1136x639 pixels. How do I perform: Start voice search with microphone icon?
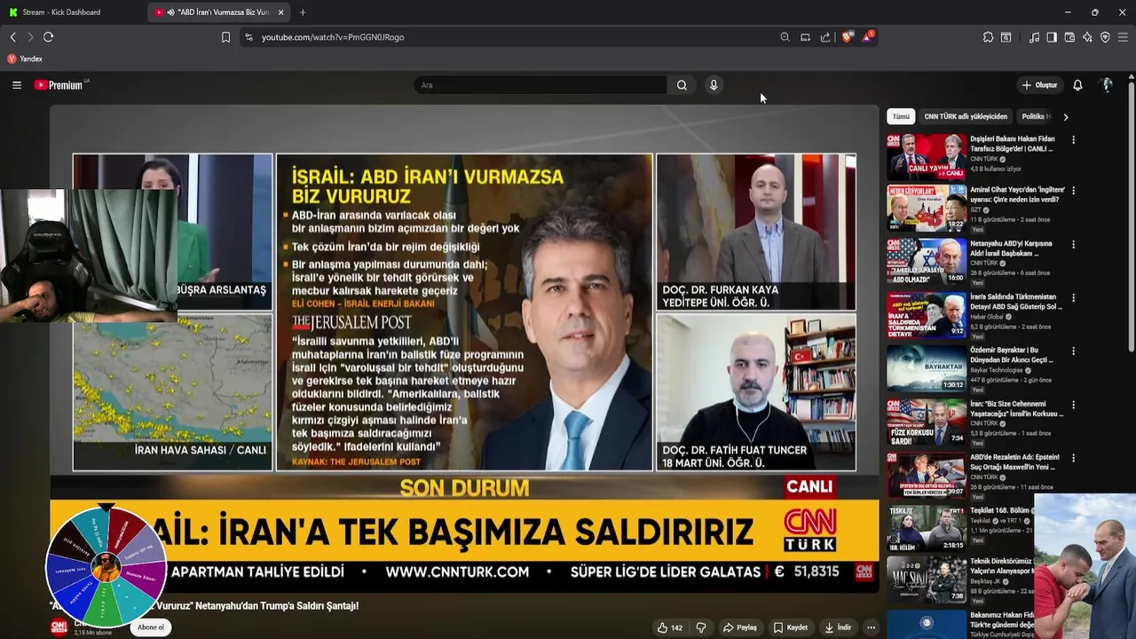[713, 85]
